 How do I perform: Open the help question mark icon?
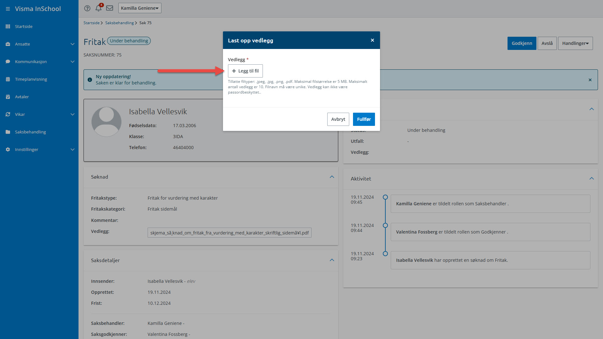click(87, 8)
